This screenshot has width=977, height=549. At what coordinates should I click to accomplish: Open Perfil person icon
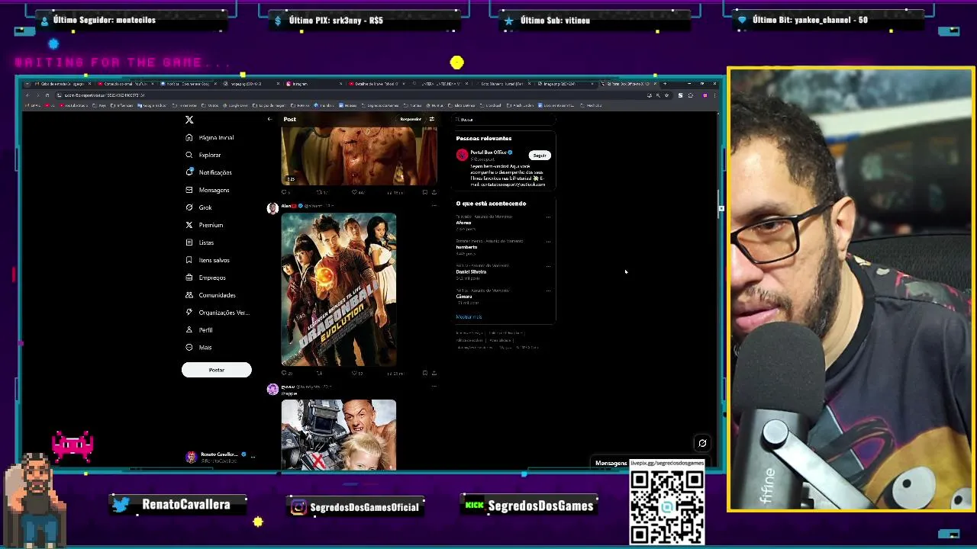189,330
